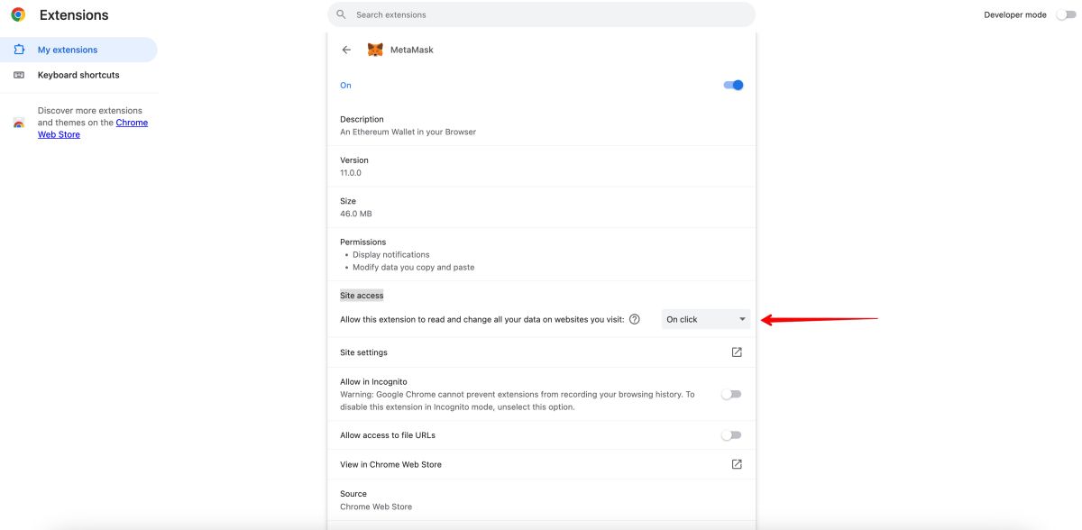Click the highlighted Site access heading
1082x530 pixels.
click(362, 296)
